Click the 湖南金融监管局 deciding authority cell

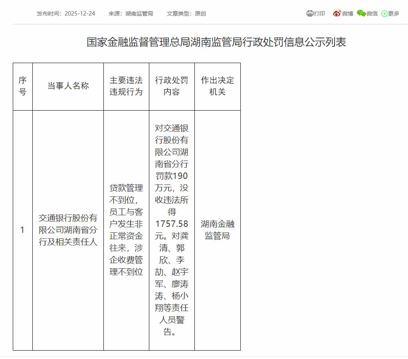click(x=218, y=230)
